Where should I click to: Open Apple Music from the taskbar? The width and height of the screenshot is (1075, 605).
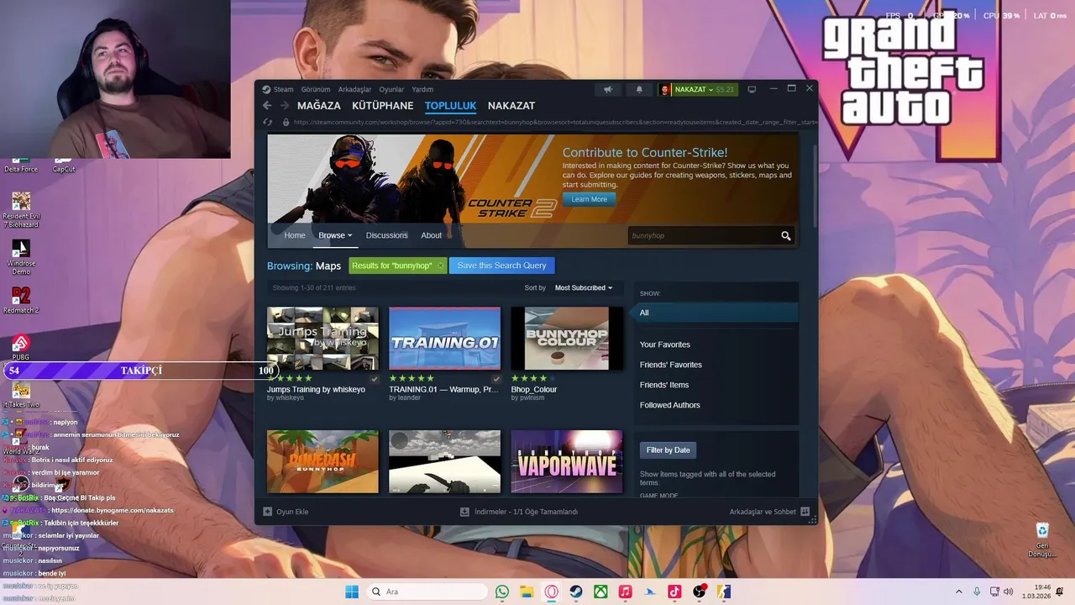[625, 592]
